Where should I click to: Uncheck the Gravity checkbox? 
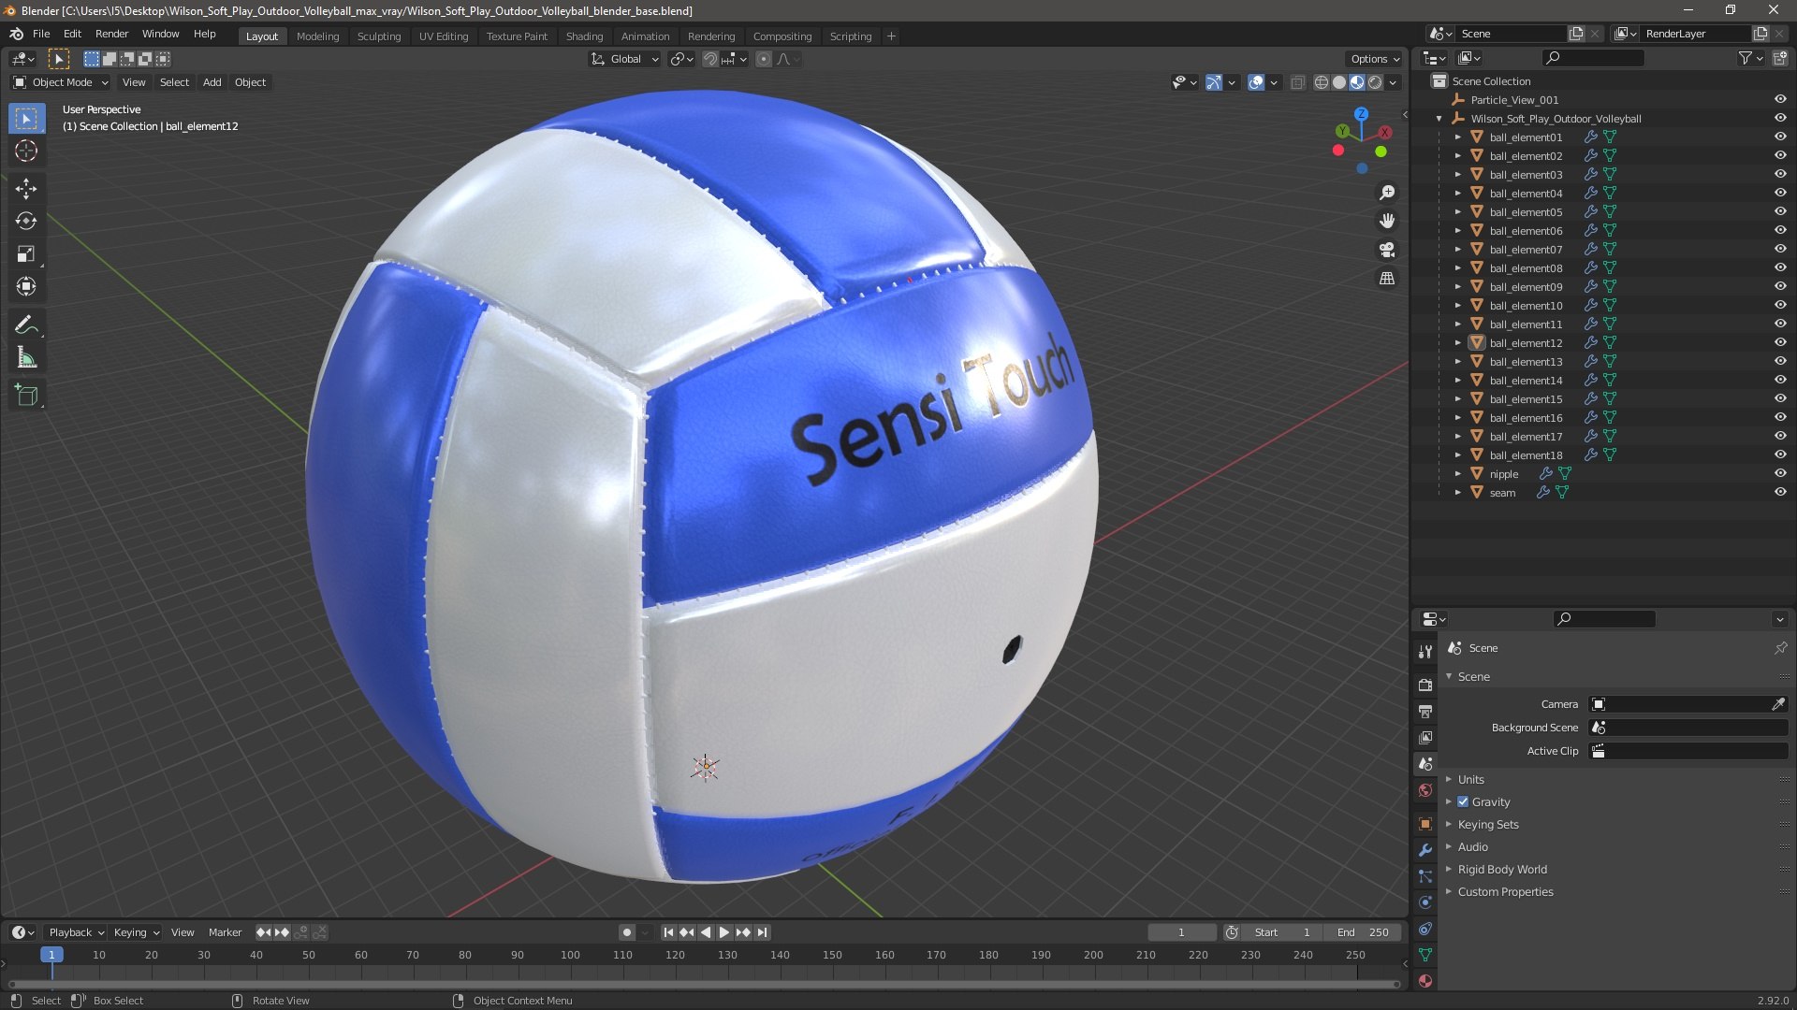[x=1463, y=801]
